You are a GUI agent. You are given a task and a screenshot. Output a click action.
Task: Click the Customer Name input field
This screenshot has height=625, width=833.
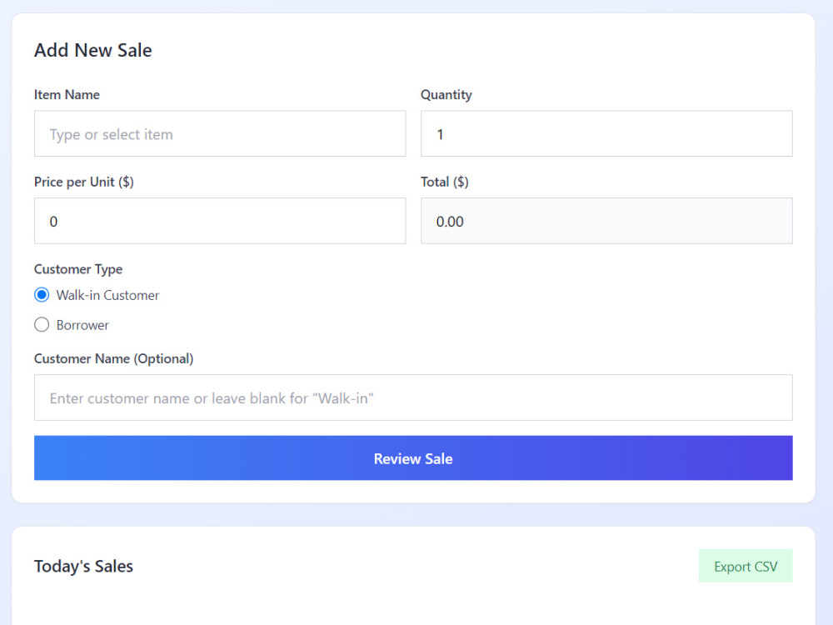tap(413, 397)
